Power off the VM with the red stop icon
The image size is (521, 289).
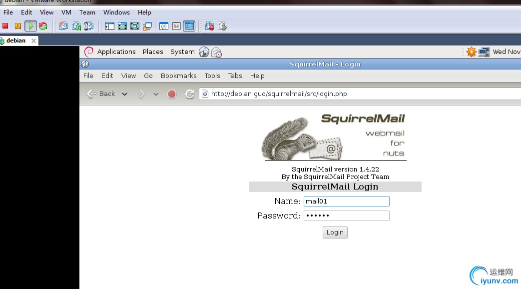tap(5, 26)
